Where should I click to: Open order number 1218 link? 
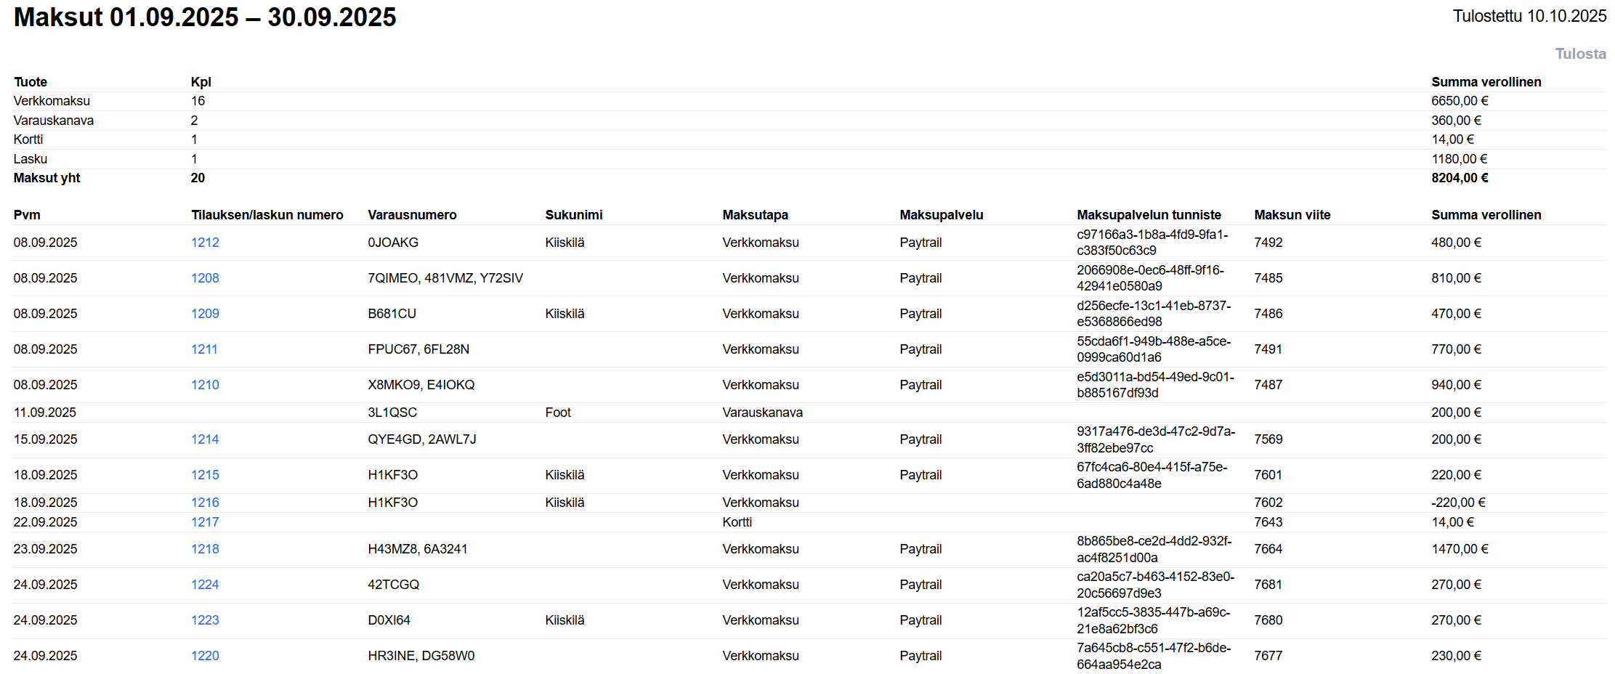click(x=205, y=549)
